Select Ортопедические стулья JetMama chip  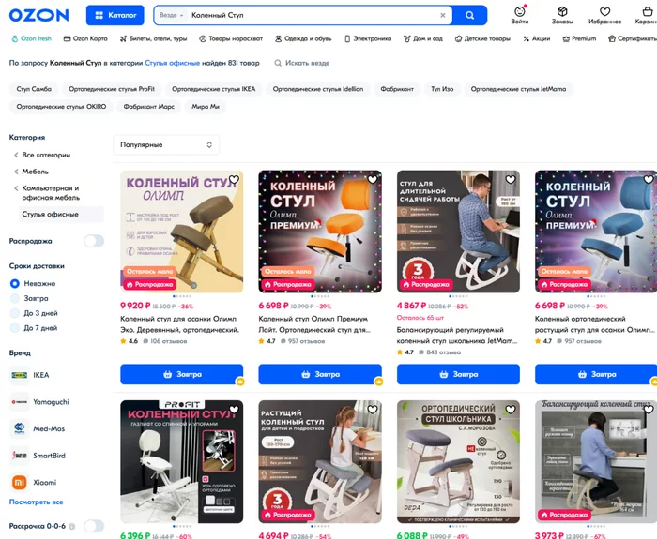click(518, 89)
